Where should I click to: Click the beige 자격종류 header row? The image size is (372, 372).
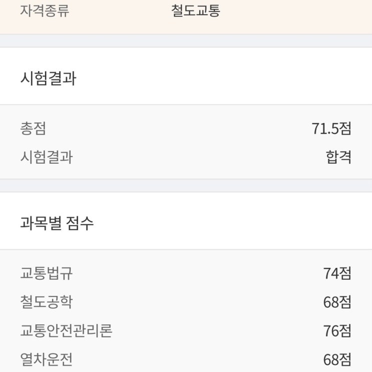[186, 17]
